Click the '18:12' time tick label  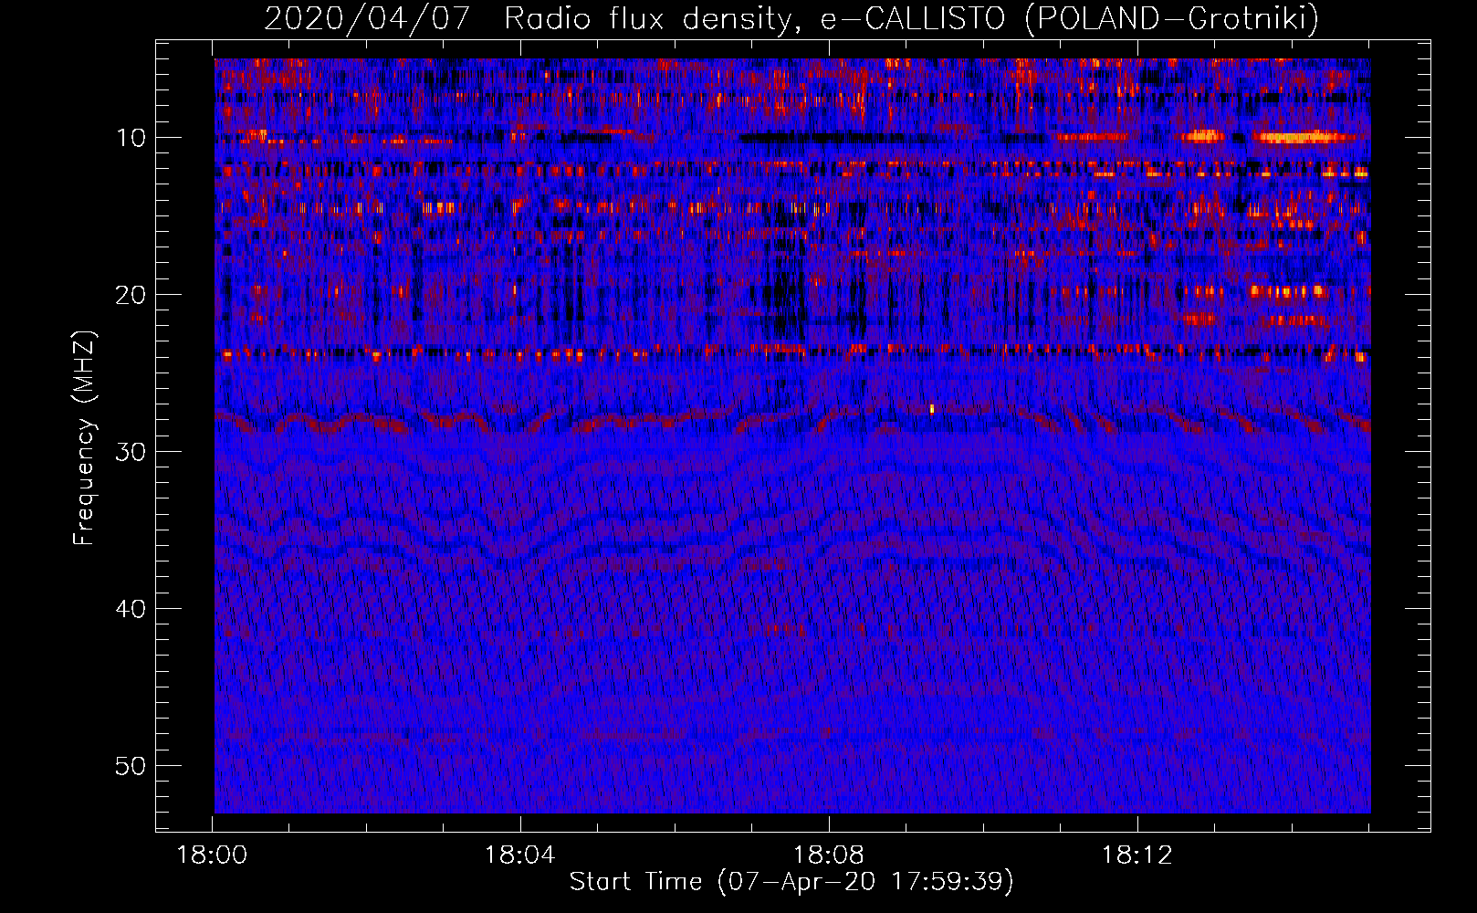point(1137,855)
